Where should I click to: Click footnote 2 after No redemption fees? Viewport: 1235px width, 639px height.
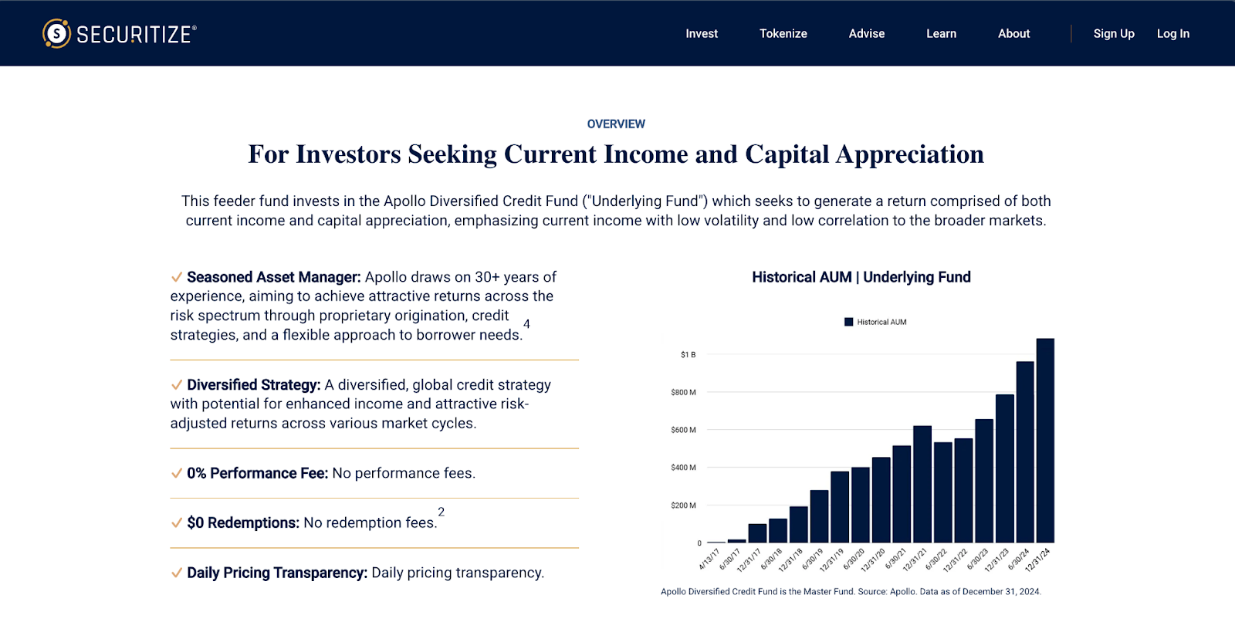click(441, 512)
